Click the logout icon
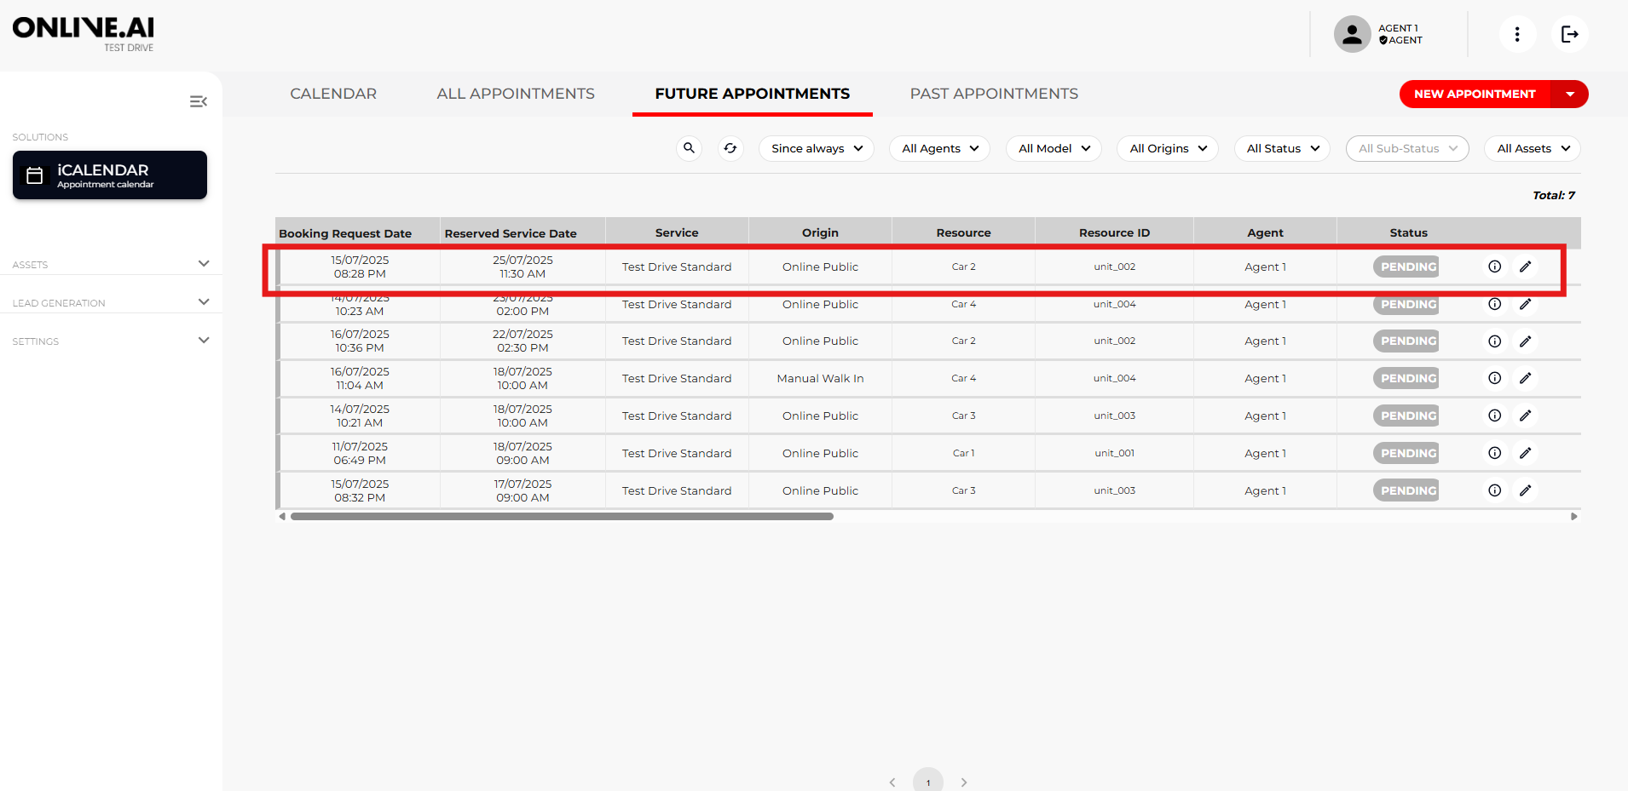 (x=1569, y=34)
